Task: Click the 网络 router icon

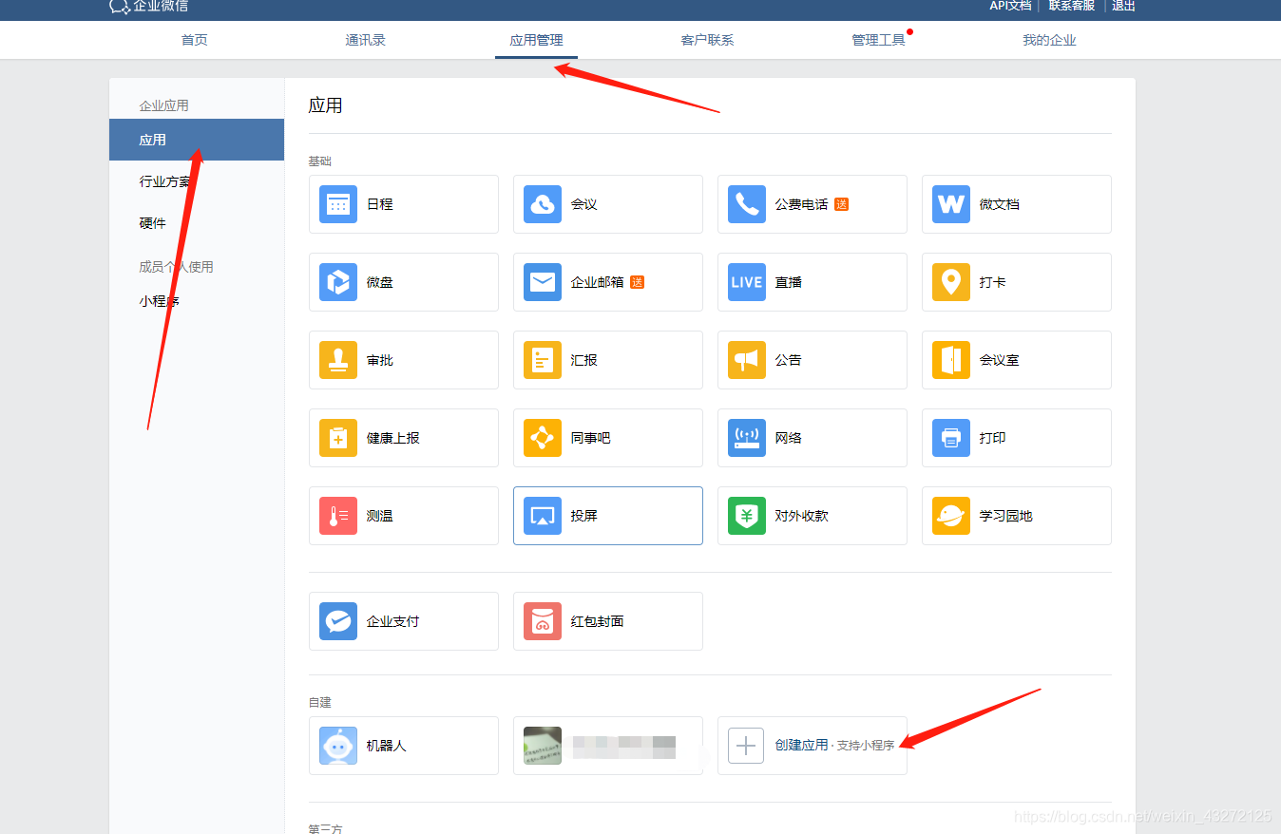Action: (x=747, y=438)
